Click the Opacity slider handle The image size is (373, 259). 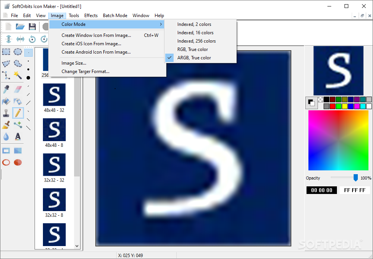(356, 178)
